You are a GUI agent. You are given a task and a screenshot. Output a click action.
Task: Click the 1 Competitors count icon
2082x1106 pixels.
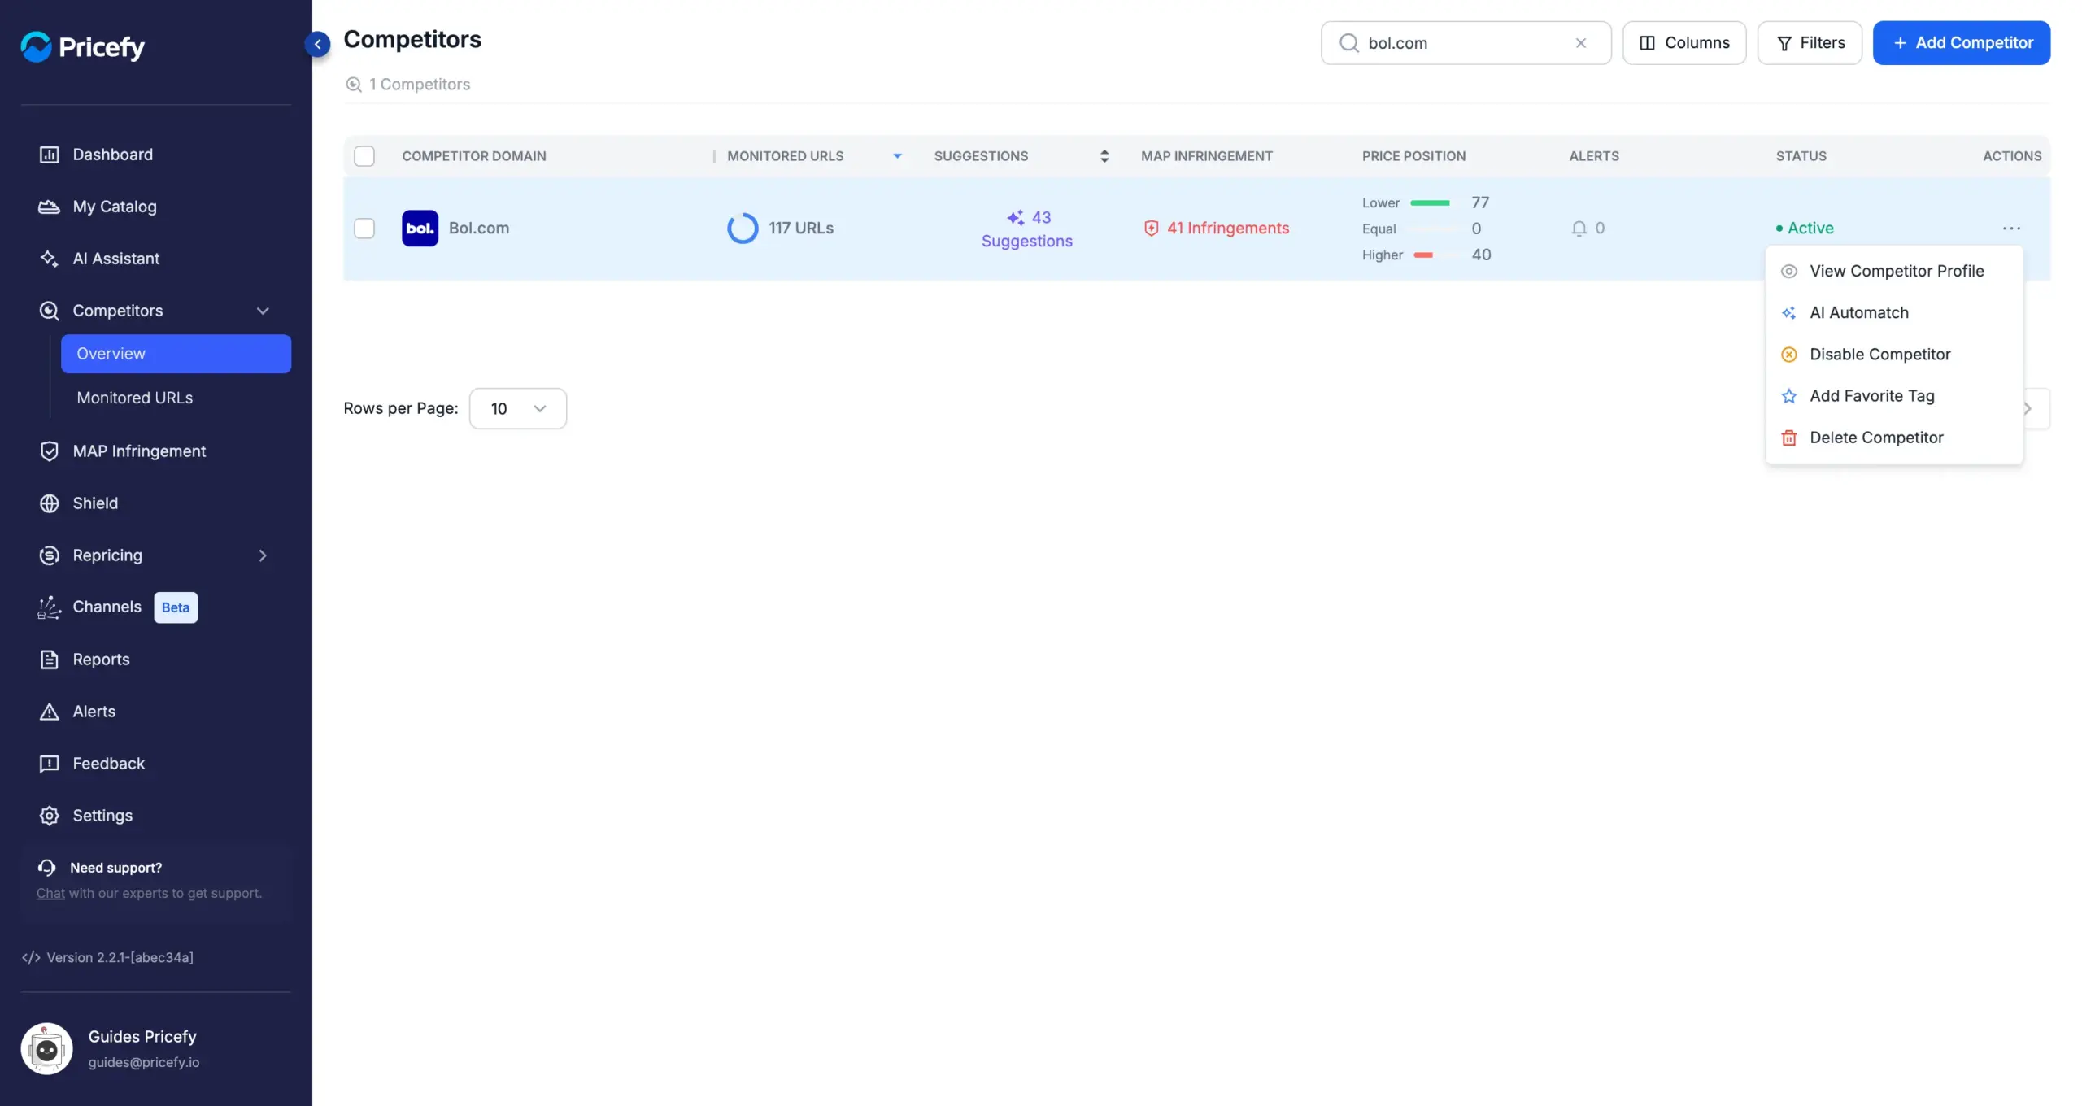354,85
